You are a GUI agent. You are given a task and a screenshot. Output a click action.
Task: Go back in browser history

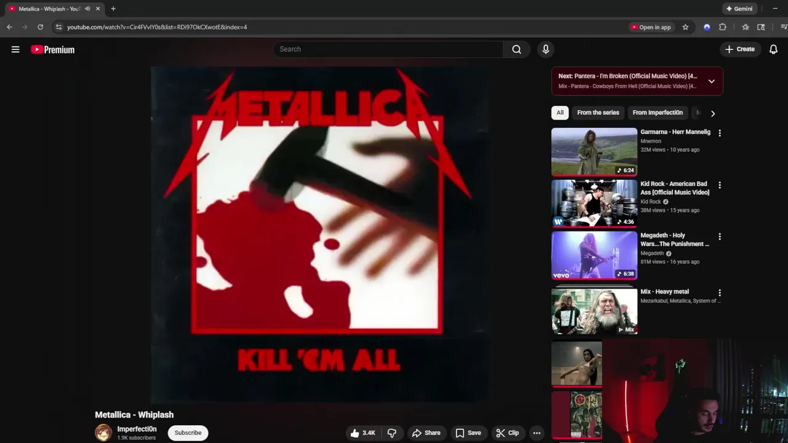coord(9,27)
